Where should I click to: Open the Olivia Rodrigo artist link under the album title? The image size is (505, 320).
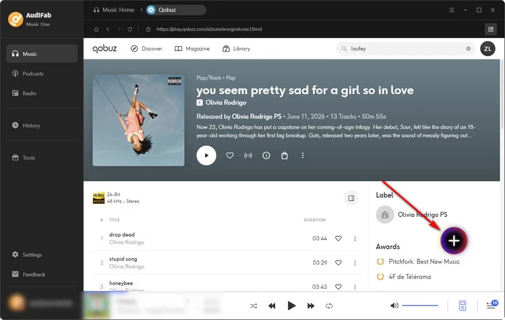pos(226,103)
